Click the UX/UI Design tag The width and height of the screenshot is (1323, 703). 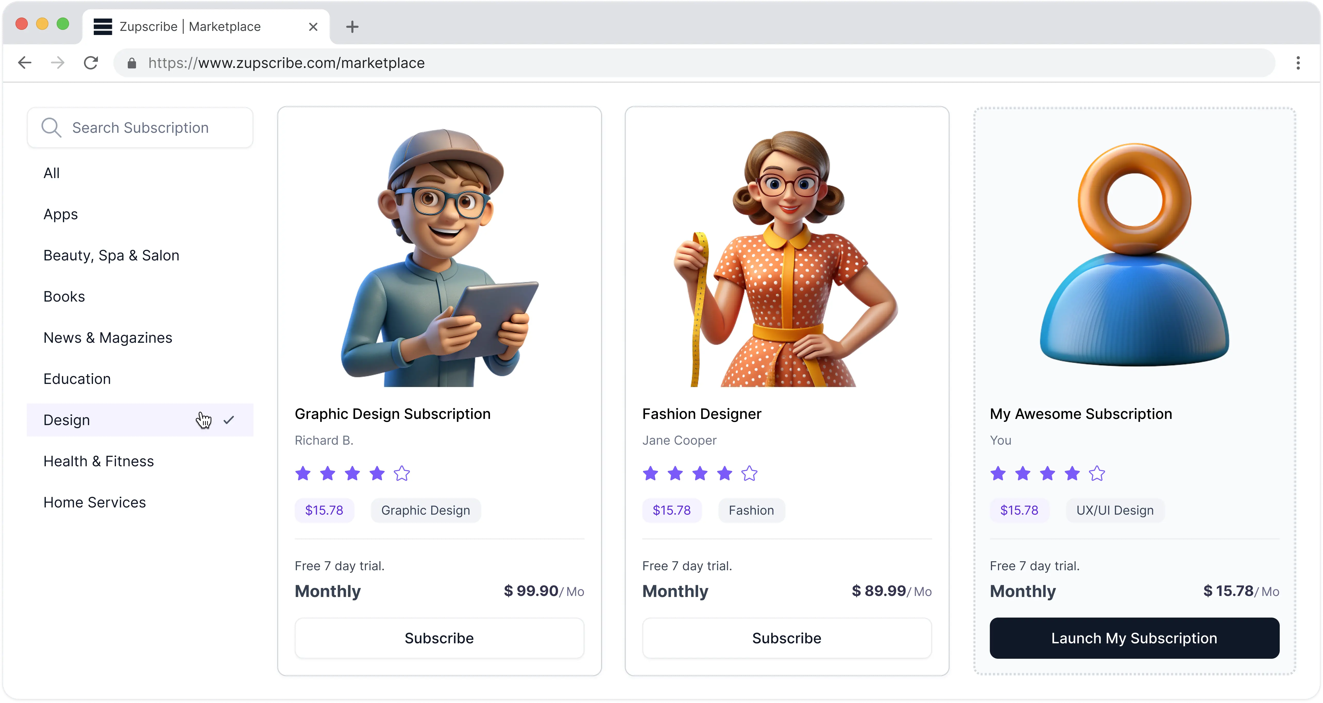pyautogui.click(x=1115, y=510)
